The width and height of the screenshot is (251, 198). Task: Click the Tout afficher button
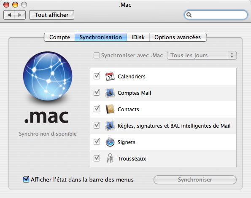(x=51, y=15)
